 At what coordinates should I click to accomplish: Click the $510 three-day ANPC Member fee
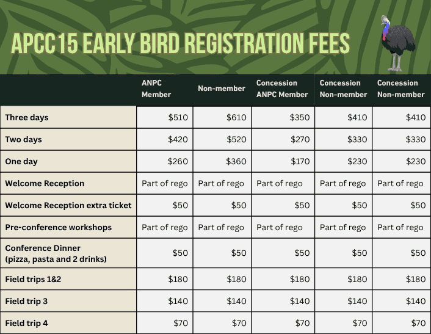coord(178,117)
